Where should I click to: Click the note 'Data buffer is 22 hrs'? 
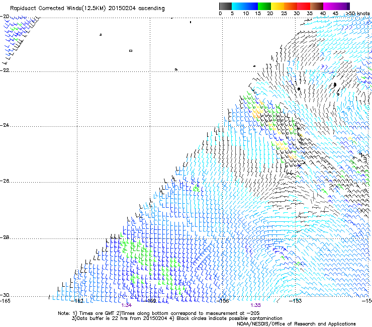pyautogui.click(x=102, y=318)
